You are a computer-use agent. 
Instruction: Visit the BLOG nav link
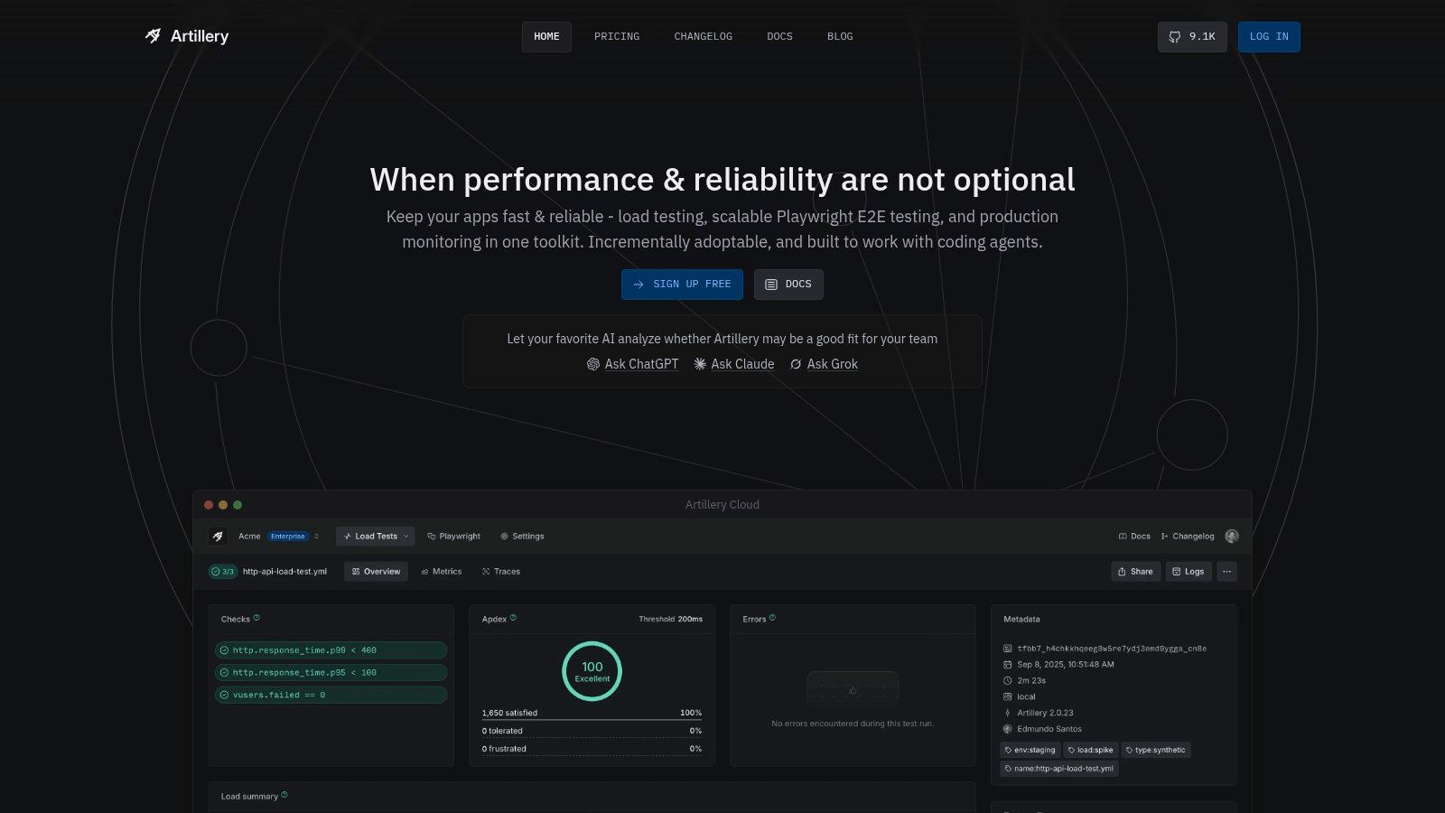click(x=840, y=37)
